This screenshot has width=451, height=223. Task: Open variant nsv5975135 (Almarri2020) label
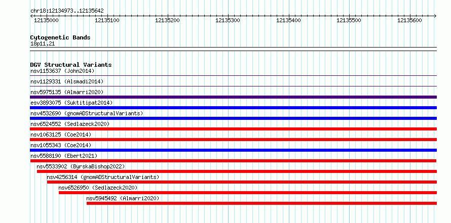point(67,92)
